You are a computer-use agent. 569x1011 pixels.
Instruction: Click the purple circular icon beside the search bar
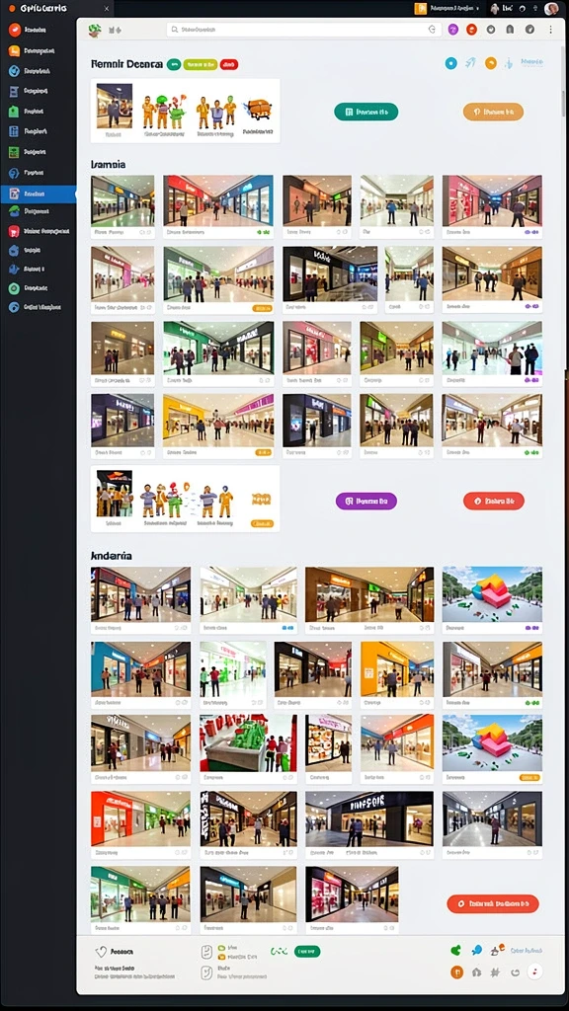452,30
